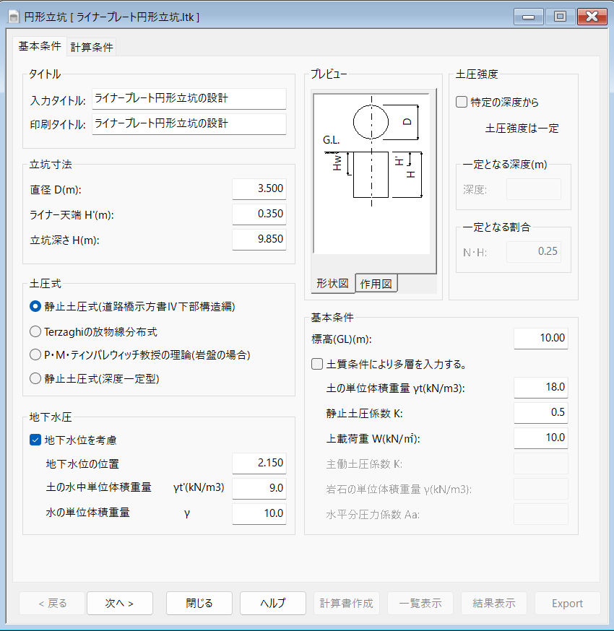Click the application icon in title bar
This screenshot has width=614, height=631.
coord(13,17)
